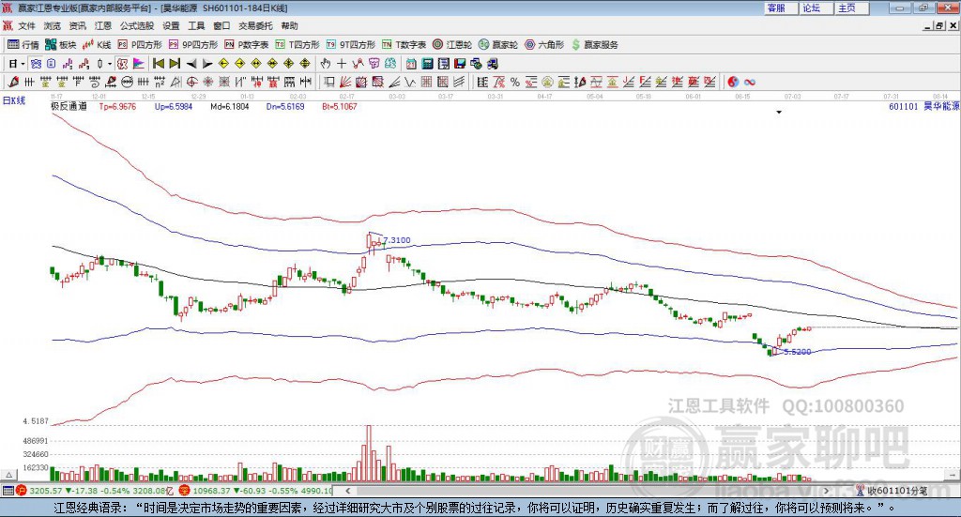The height and width of the screenshot is (517, 961).
Task: Click the Md=6.1804 indicator value
Action: point(230,107)
